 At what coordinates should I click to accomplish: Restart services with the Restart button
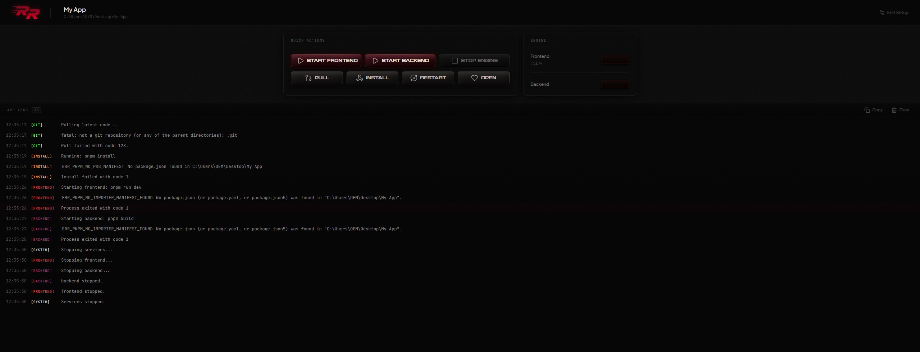point(428,78)
